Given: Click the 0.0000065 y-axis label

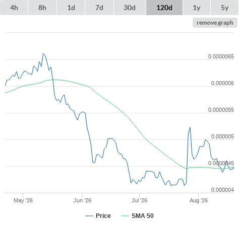Looking at the screenshot, I should [221, 56].
